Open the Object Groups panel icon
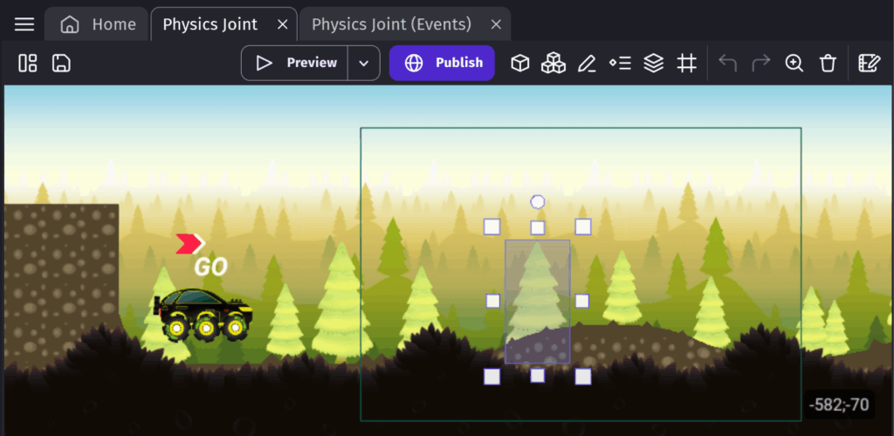This screenshot has height=436, width=894. pos(553,63)
